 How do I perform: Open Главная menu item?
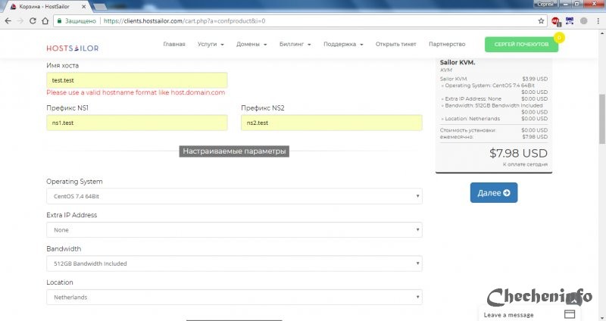(x=174, y=44)
